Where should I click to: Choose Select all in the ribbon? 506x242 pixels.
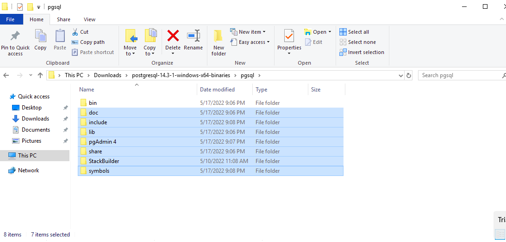pos(354,32)
